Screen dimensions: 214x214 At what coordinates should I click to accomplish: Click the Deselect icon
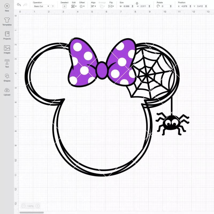coord(64,6)
